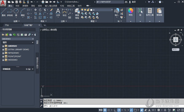Click the Sign In (登录) button

(132, 2)
